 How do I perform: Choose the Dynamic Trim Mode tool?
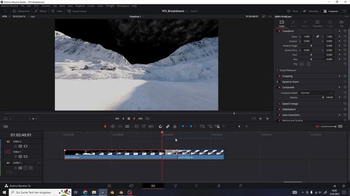click(120, 126)
